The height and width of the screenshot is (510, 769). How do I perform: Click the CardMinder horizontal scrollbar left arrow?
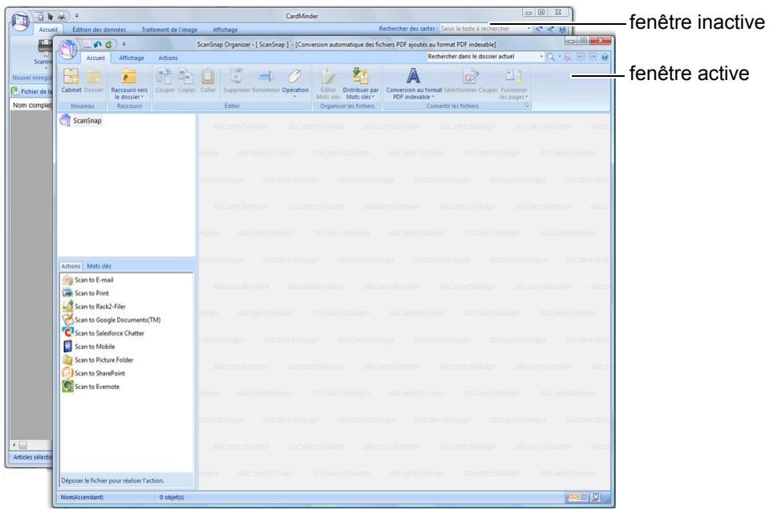click(x=14, y=445)
